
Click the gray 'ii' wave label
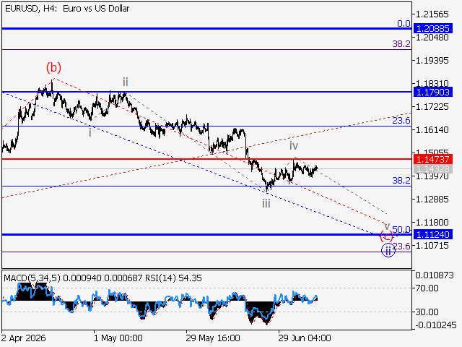126,82
